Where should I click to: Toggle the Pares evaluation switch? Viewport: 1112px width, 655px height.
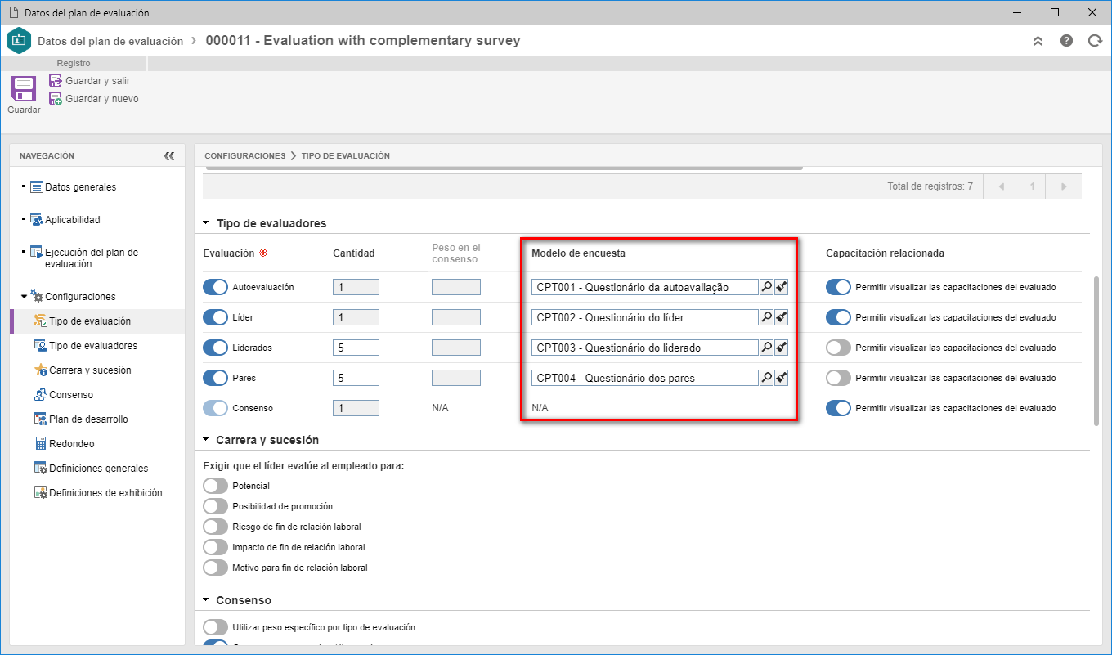[215, 378]
